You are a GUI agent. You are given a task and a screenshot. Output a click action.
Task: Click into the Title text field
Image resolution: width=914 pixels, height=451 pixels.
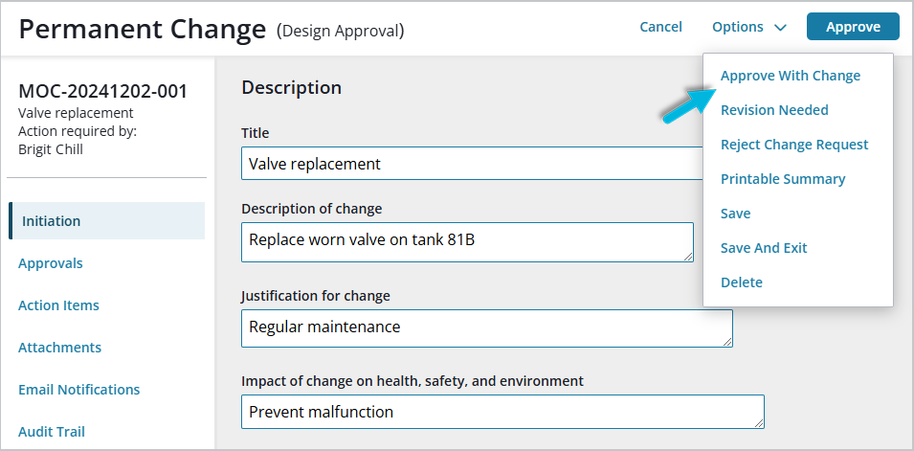469,164
